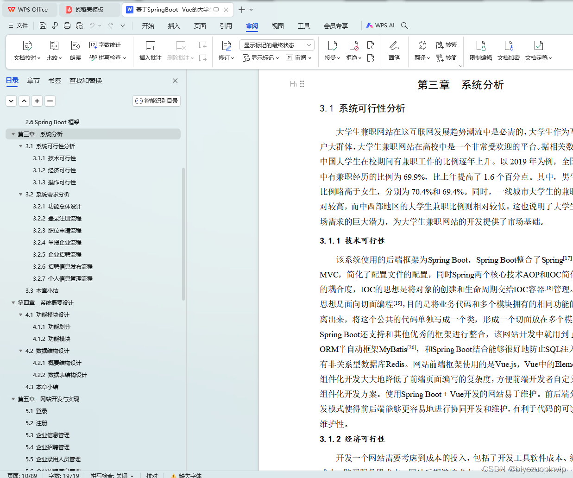Viewport: 573px width, 478px height.
Task: Click the WPS AI button
Action: [x=380, y=25]
